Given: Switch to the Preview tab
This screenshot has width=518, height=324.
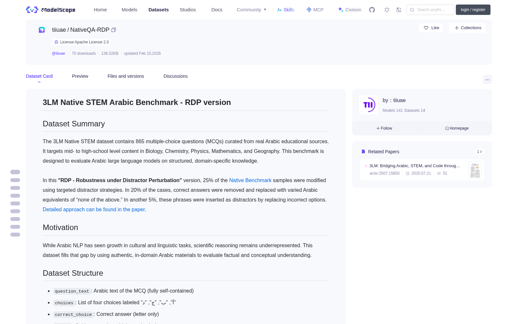Looking at the screenshot, I should coord(80,76).
